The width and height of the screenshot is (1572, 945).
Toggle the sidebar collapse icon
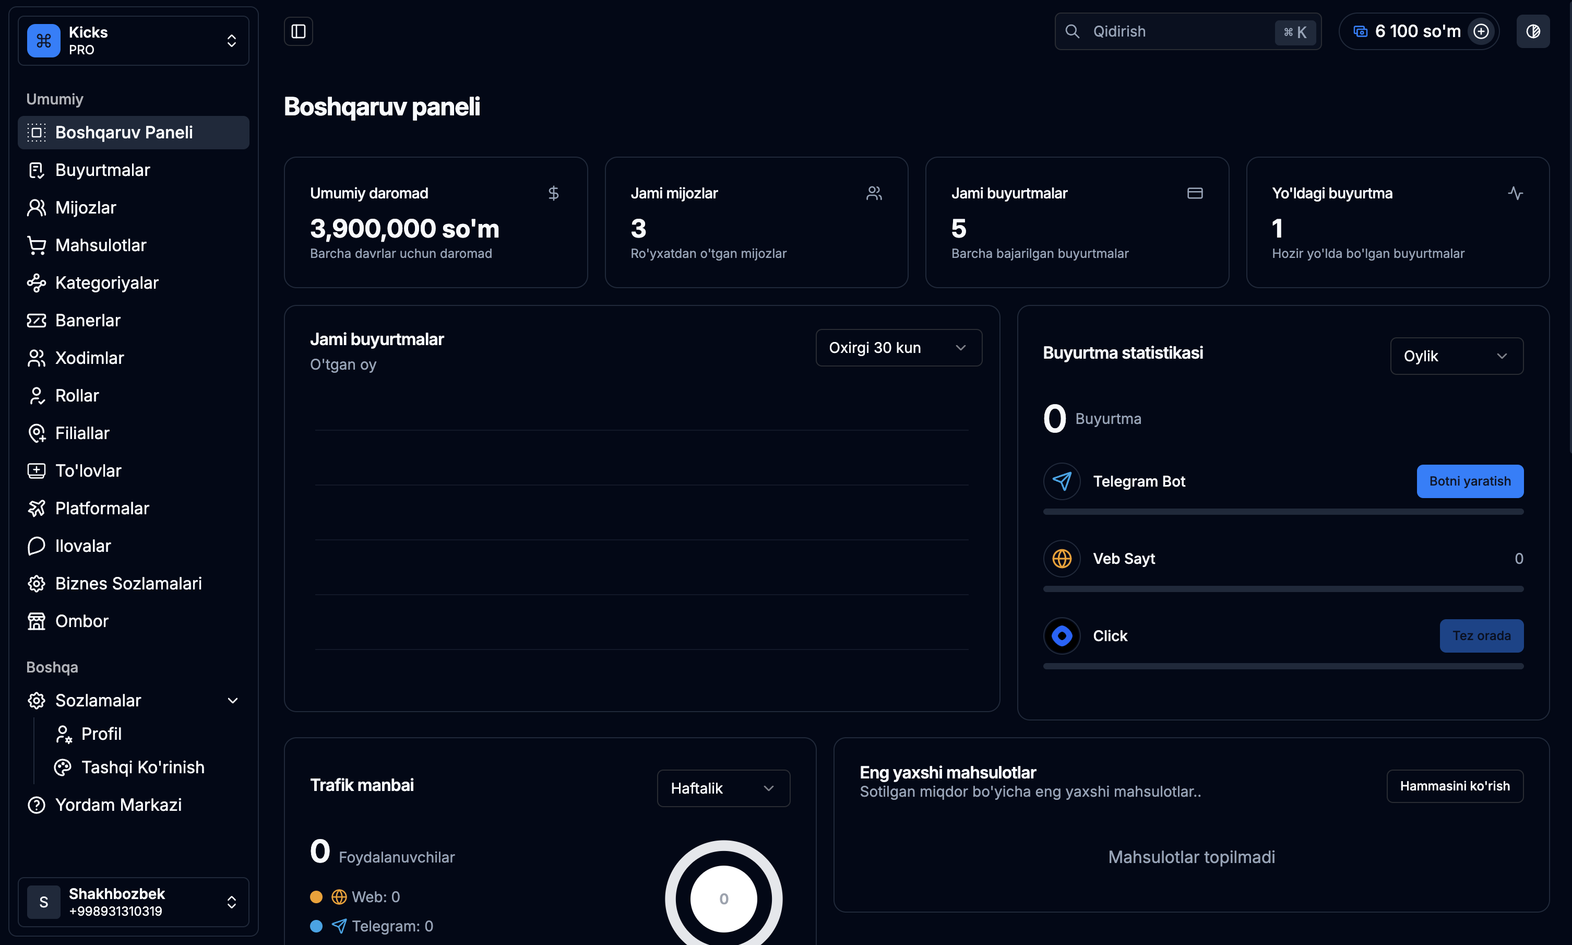299,31
